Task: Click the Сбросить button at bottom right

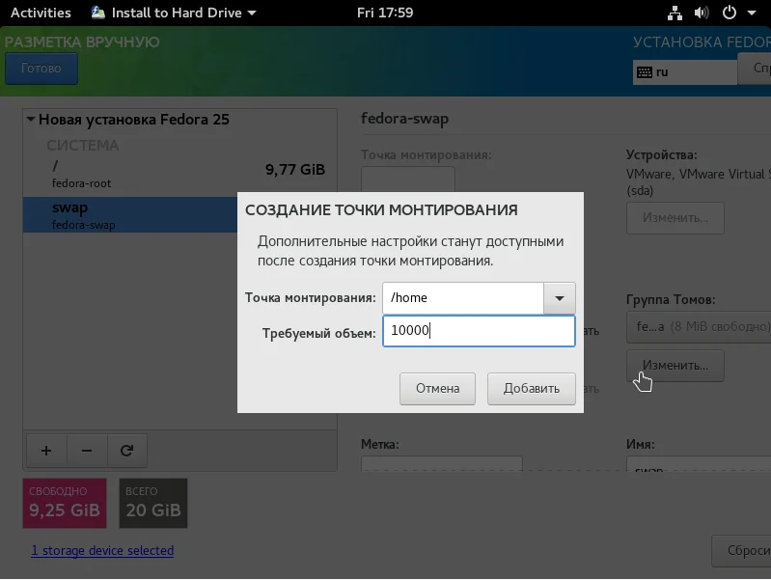Action: (741, 550)
